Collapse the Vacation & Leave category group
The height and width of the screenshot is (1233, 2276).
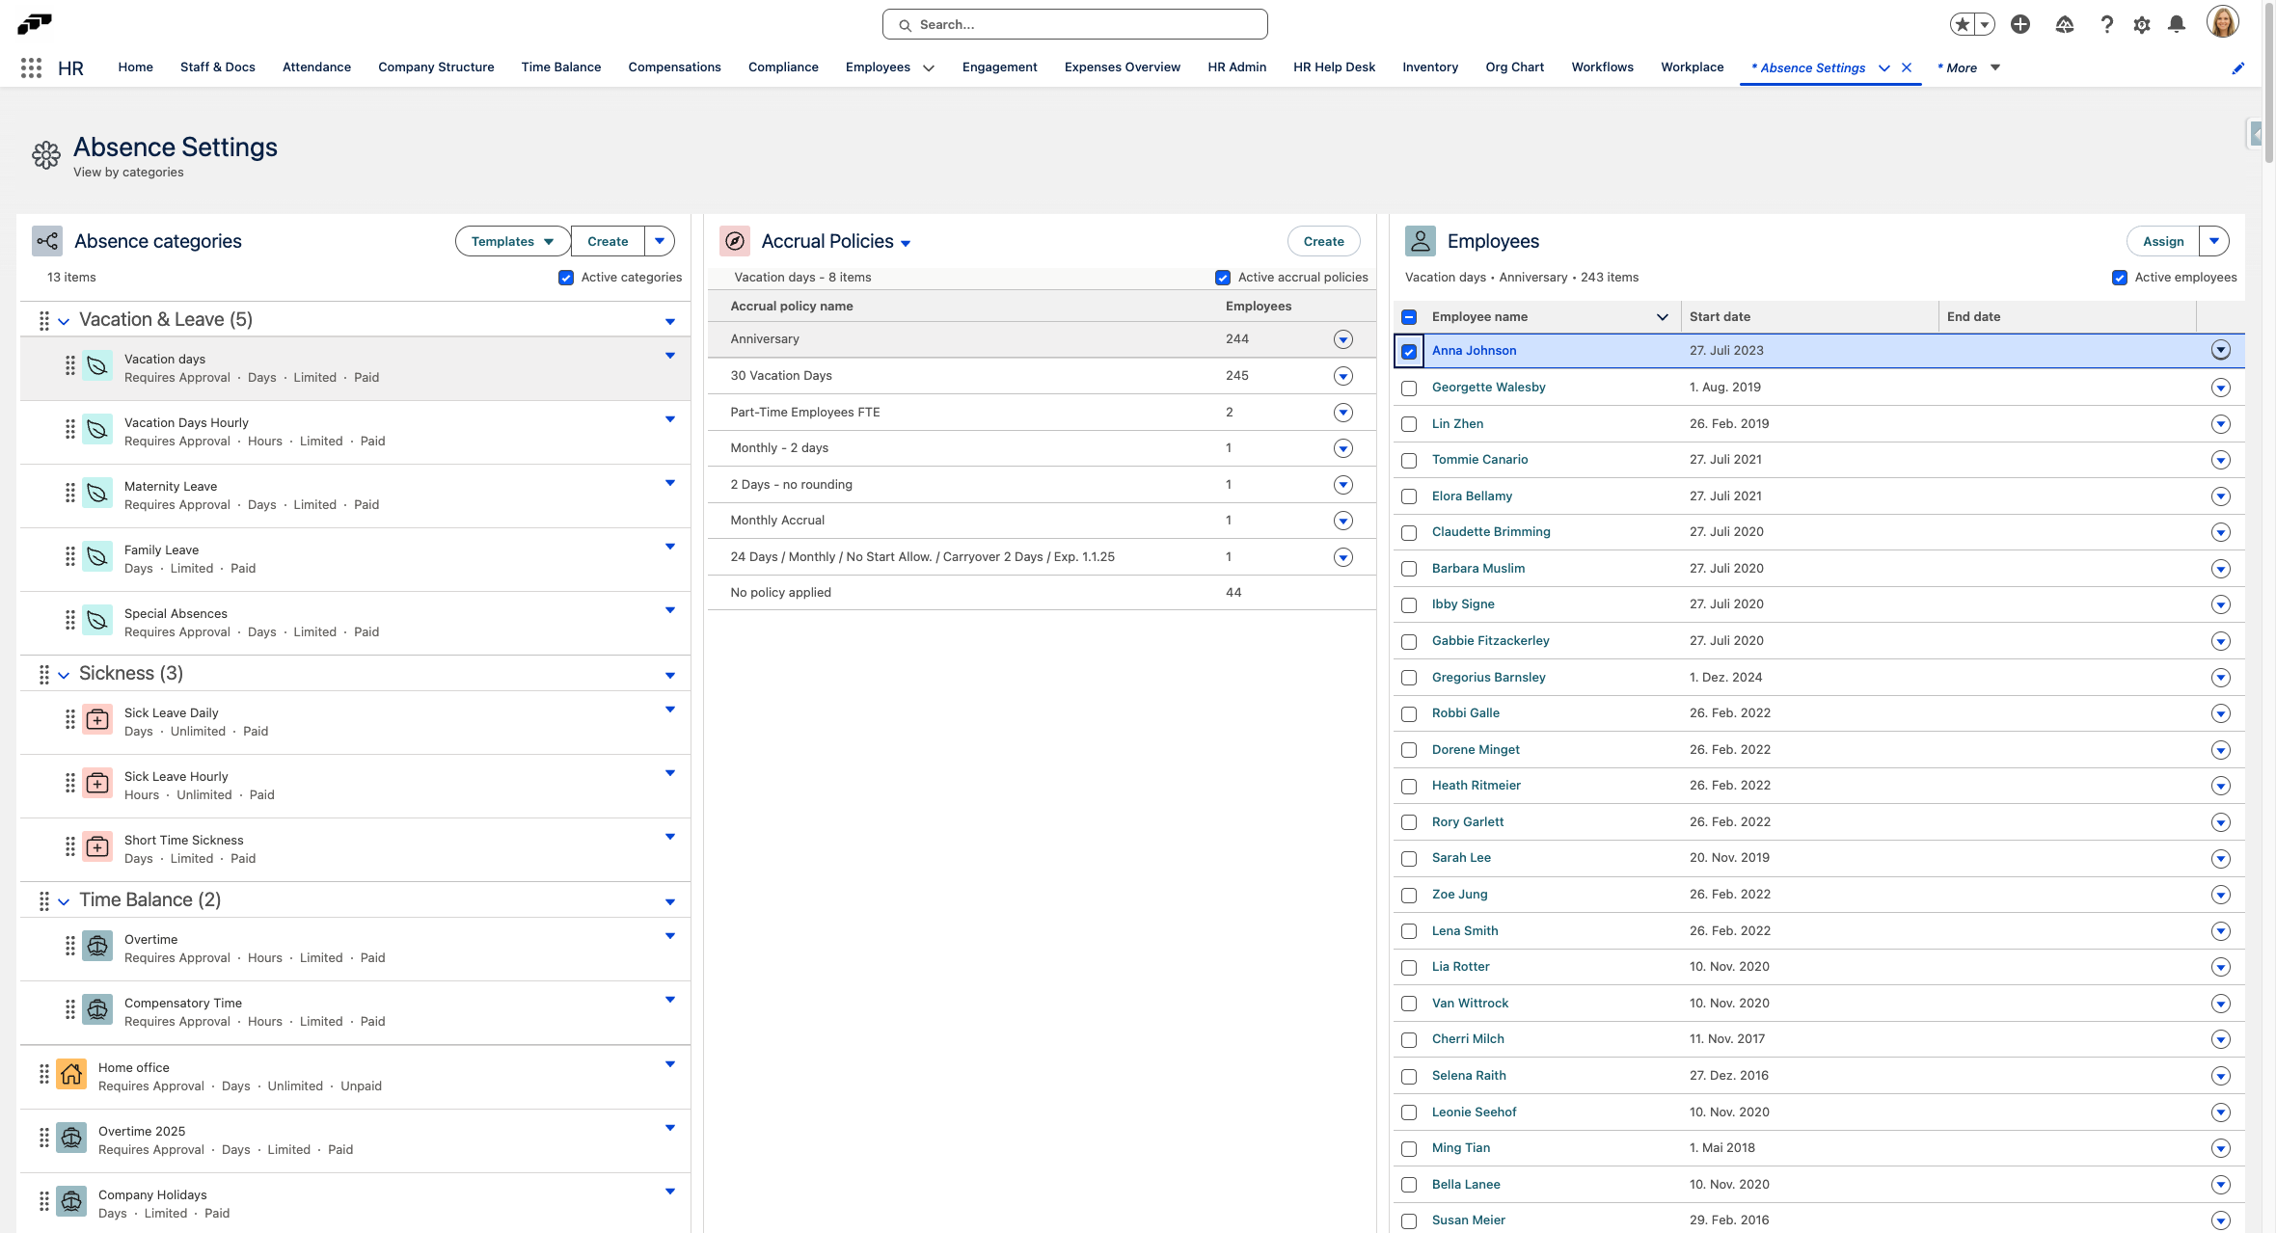click(64, 320)
